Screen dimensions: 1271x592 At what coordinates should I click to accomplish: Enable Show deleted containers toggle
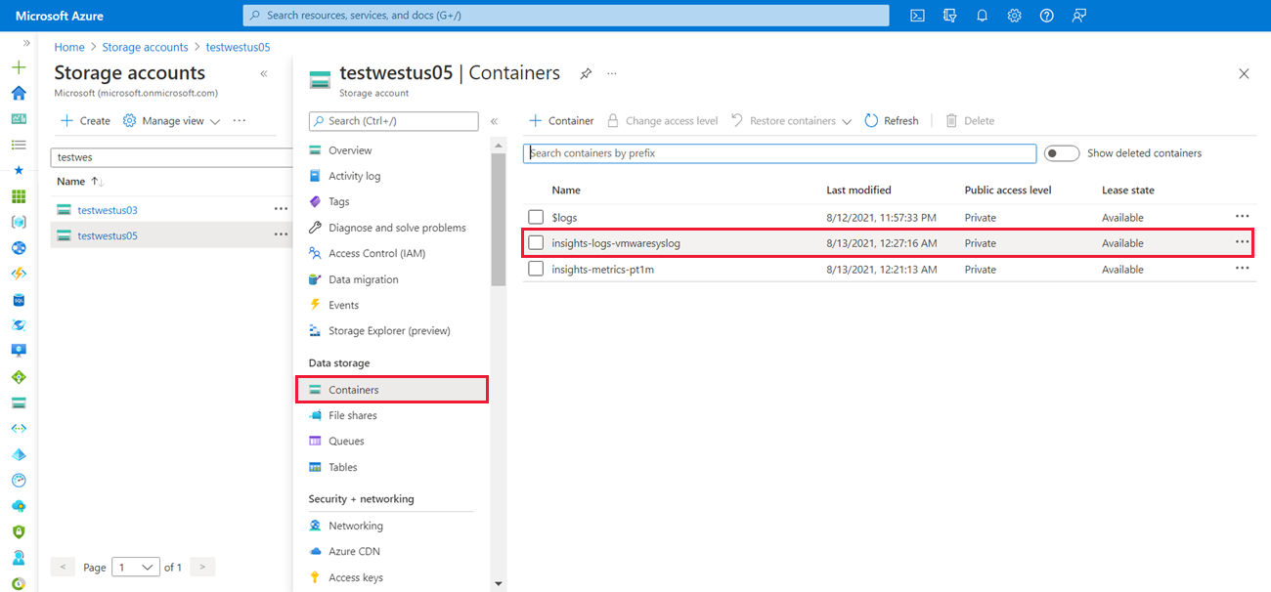click(1061, 153)
